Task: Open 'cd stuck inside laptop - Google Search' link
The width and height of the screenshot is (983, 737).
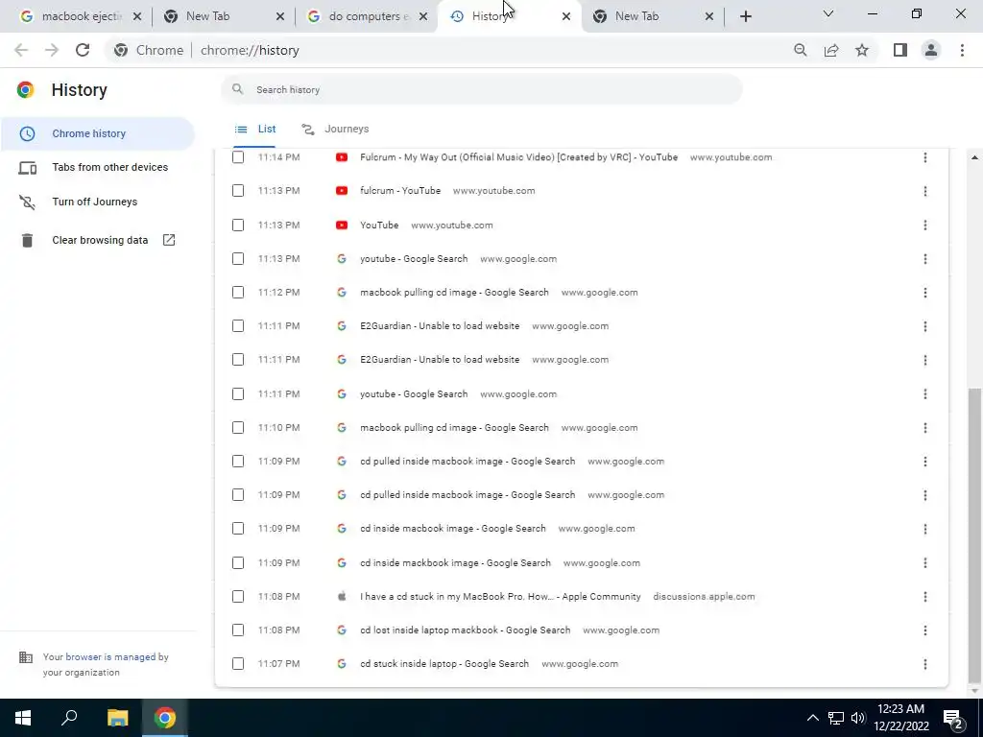Action: click(444, 664)
